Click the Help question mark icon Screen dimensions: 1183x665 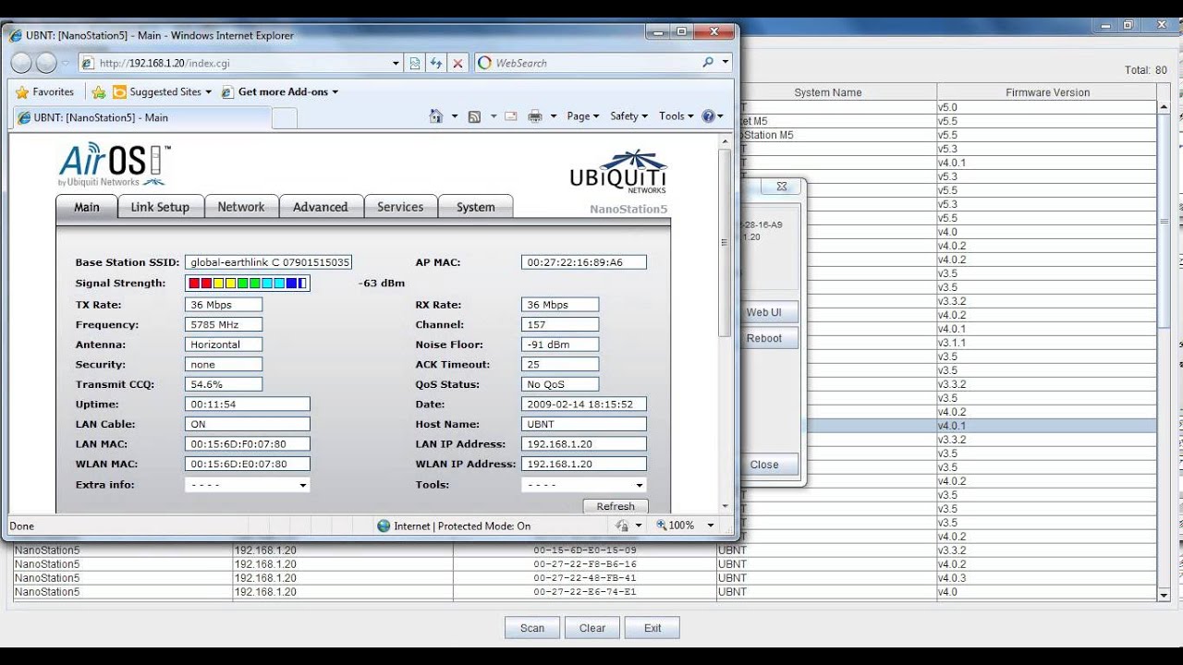point(709,116)
